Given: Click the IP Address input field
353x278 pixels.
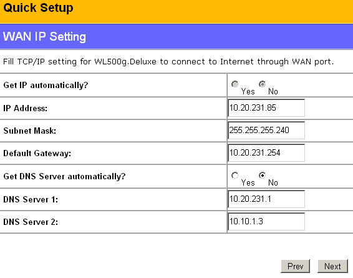Looking at the screenshot, I should pyautogui.click(x=266, y=108).
